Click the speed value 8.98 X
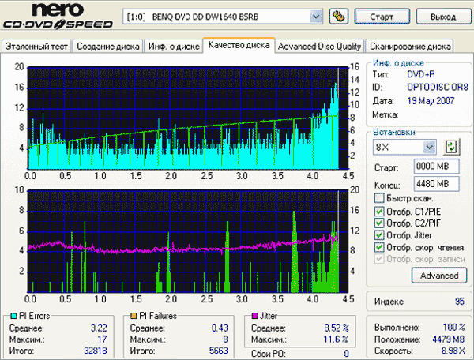This screenshot has height=360, width=474. [453, 351]
